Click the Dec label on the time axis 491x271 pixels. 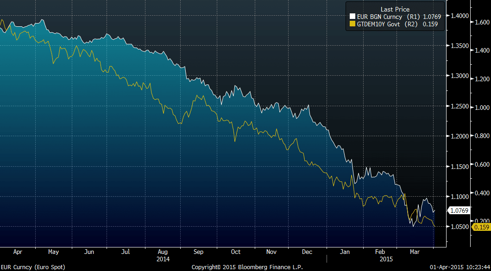307,252
